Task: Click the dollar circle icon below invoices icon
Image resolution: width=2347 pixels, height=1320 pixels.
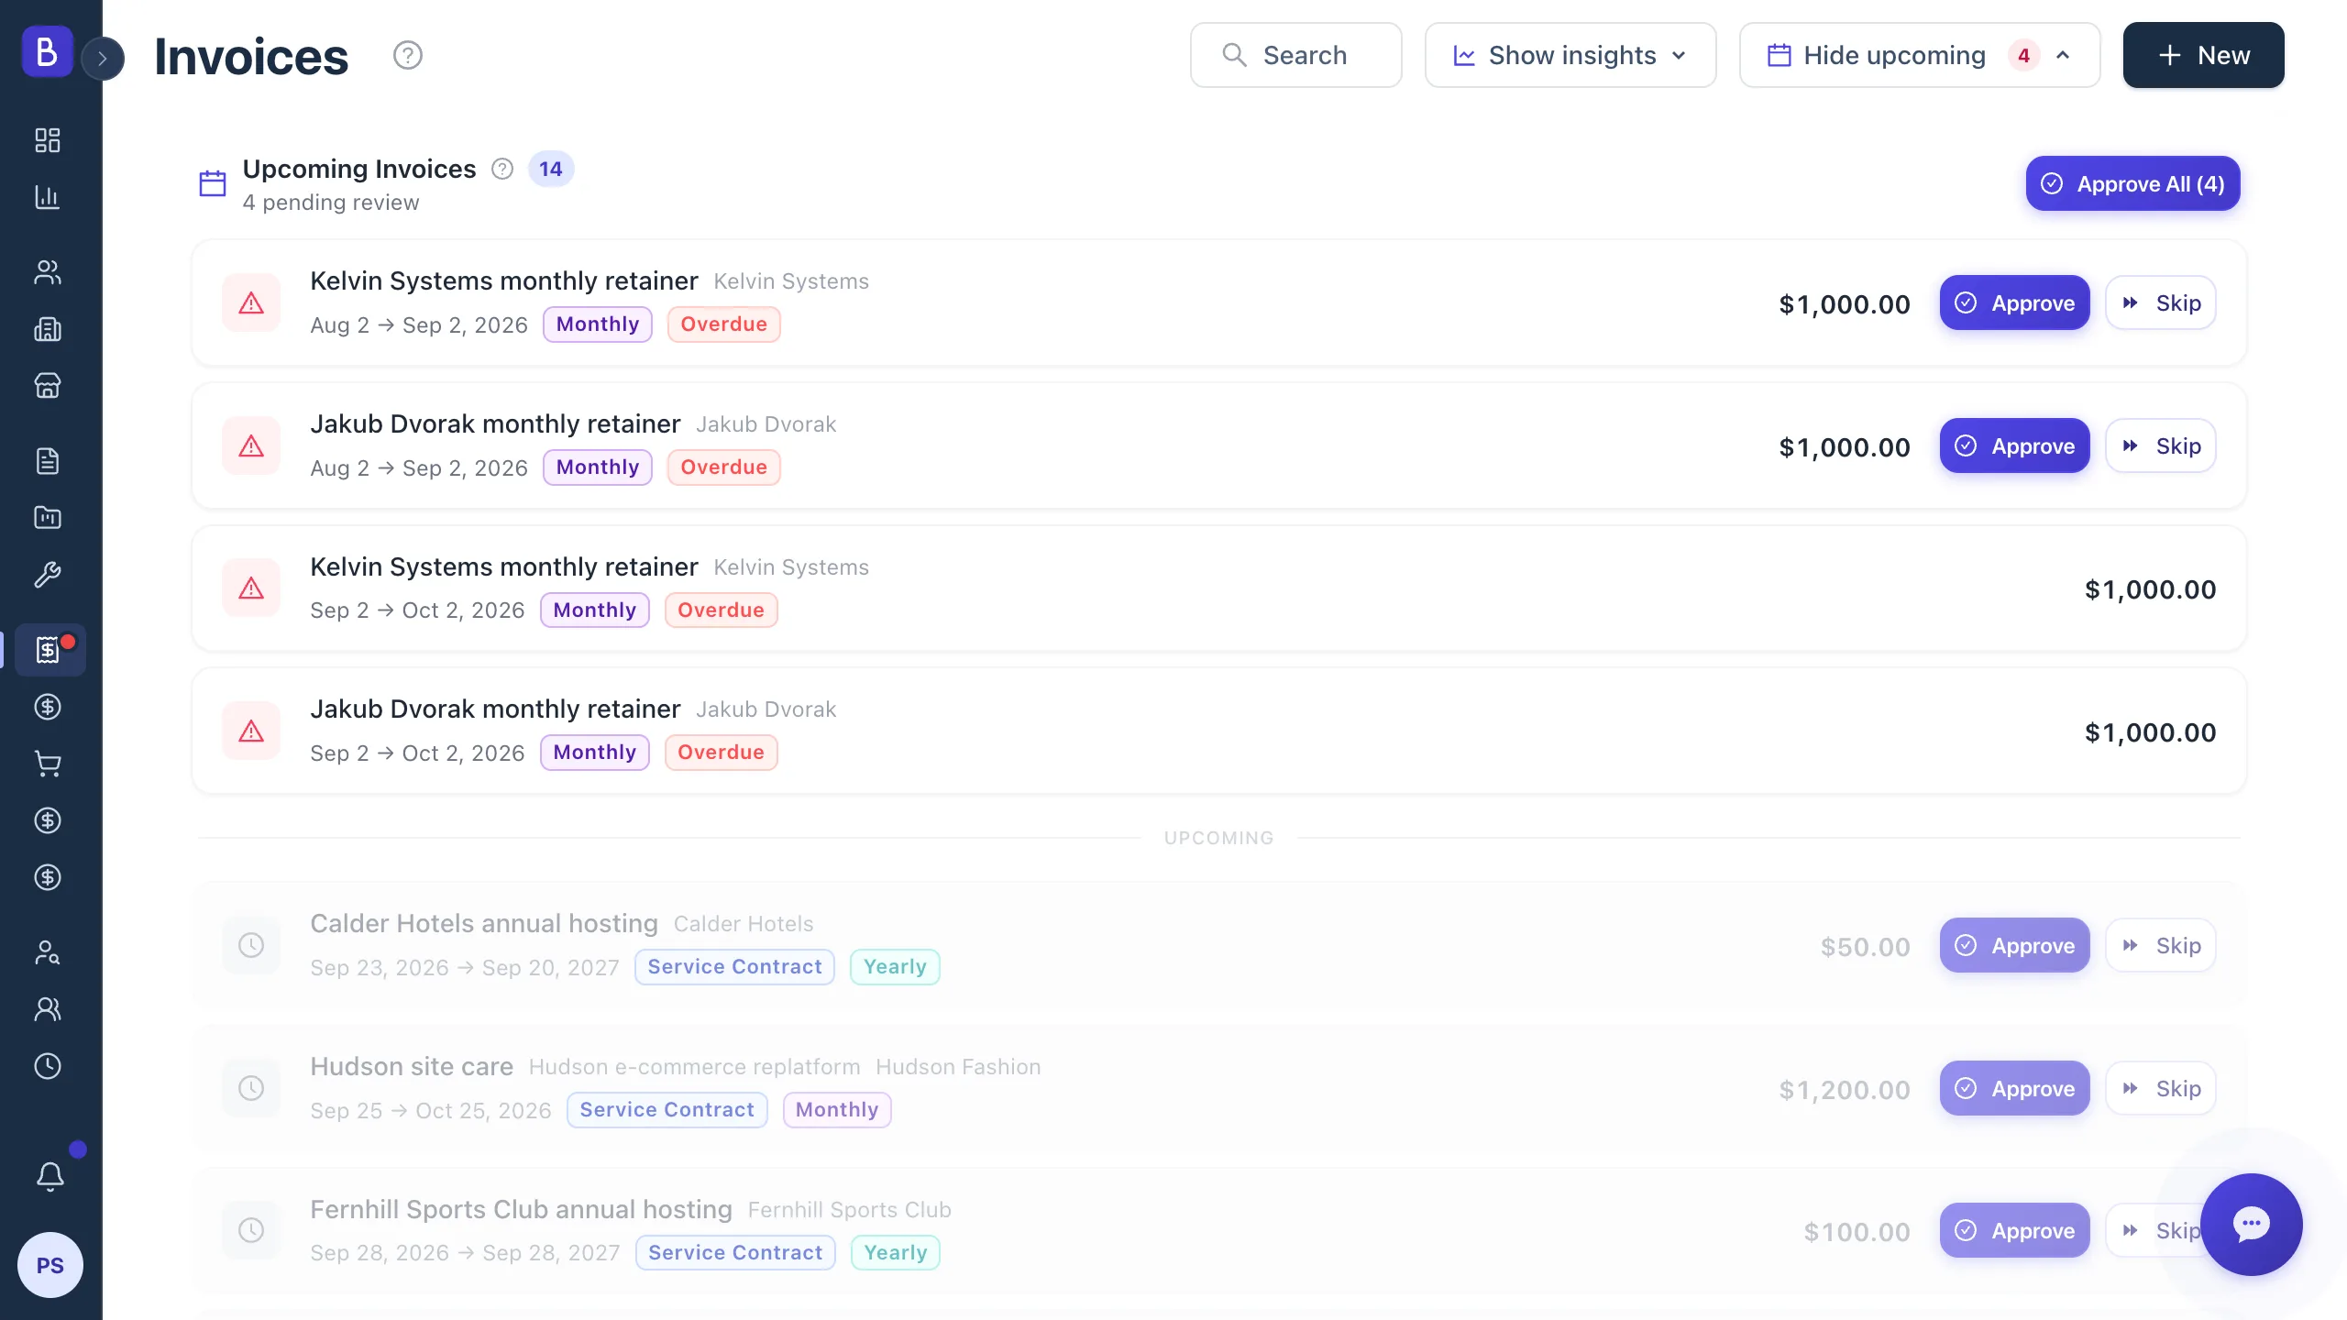Action: coord(48,707)
